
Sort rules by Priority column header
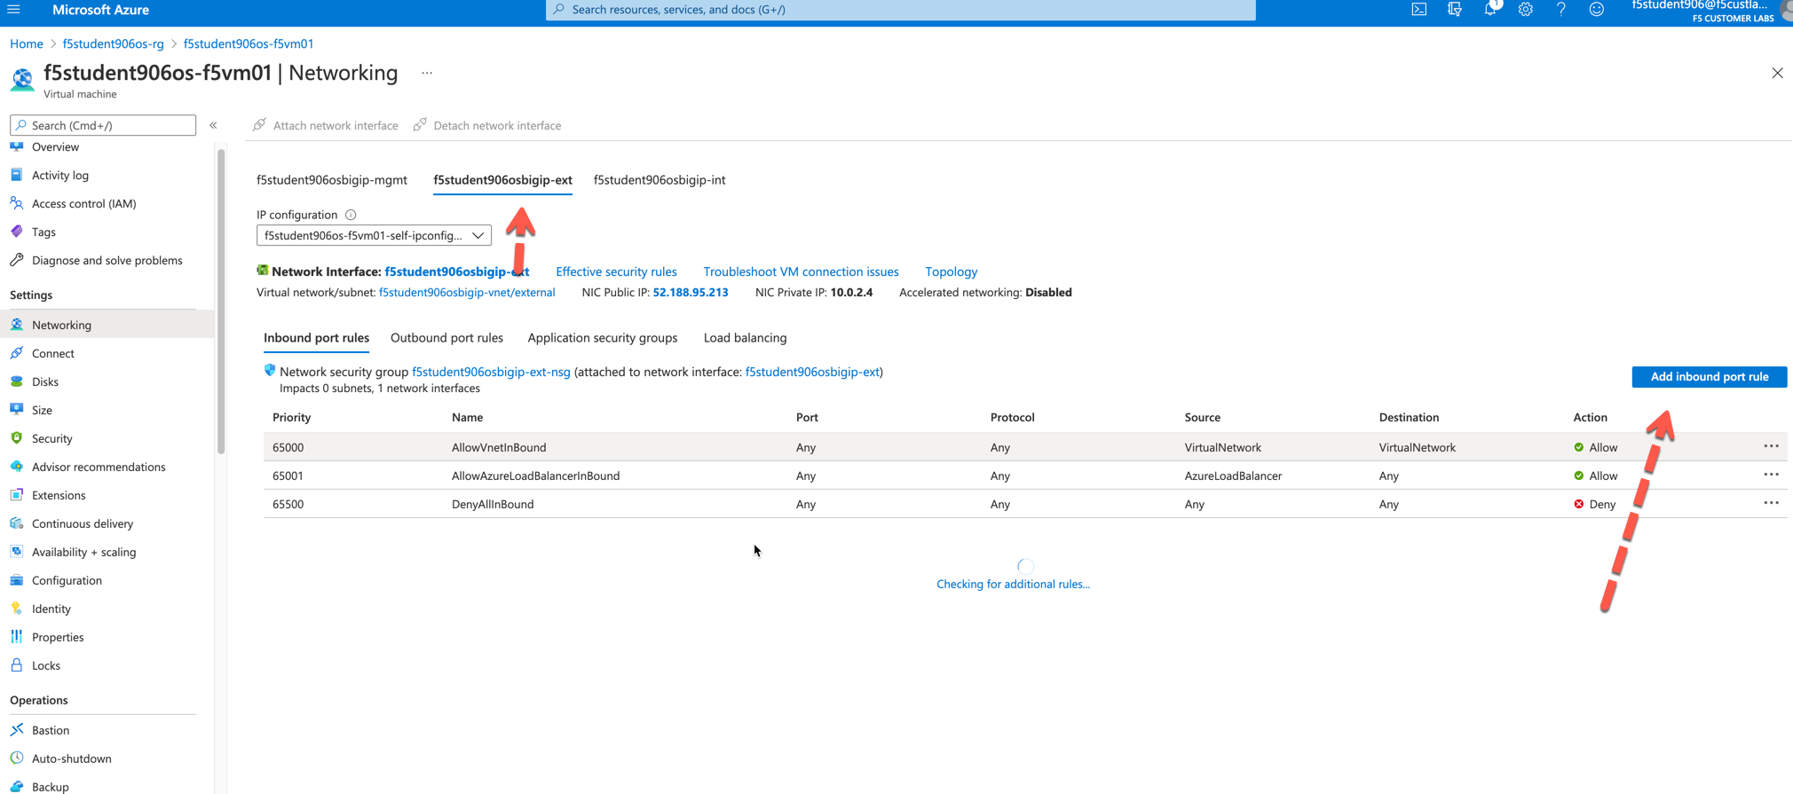pos(291,417)
